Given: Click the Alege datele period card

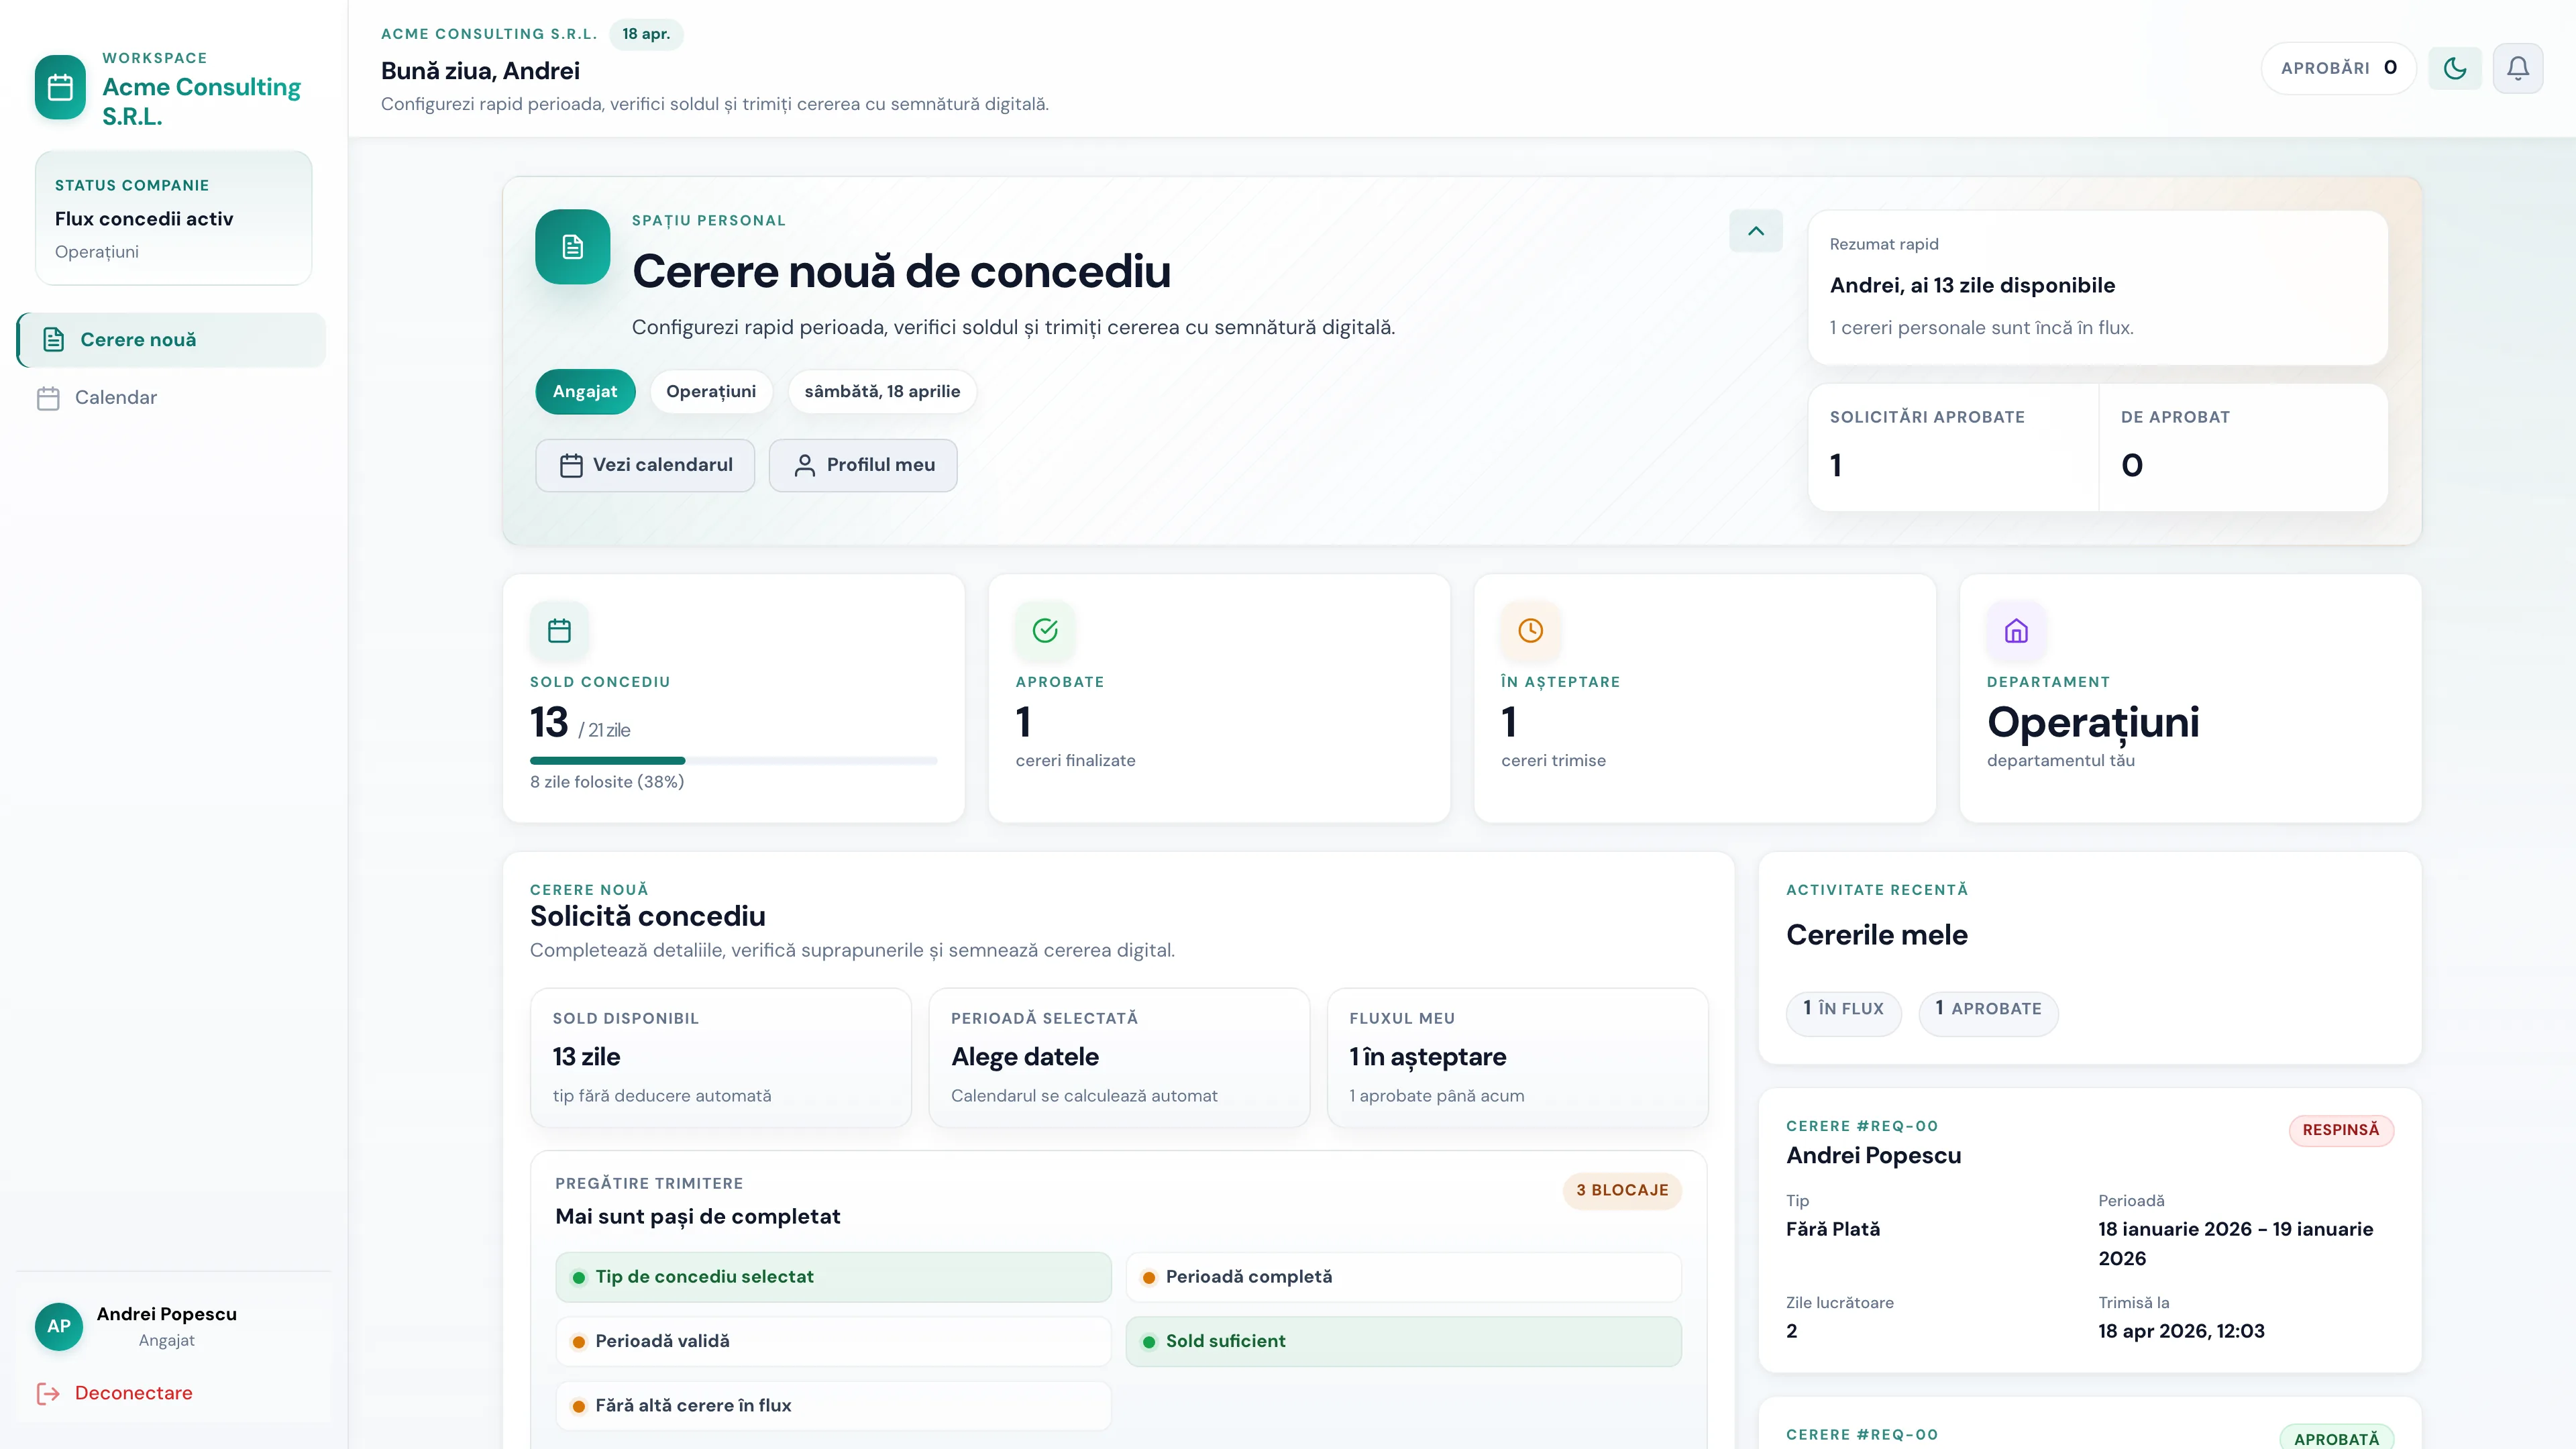Looking at the screenshot, I should point(1119,1057).
